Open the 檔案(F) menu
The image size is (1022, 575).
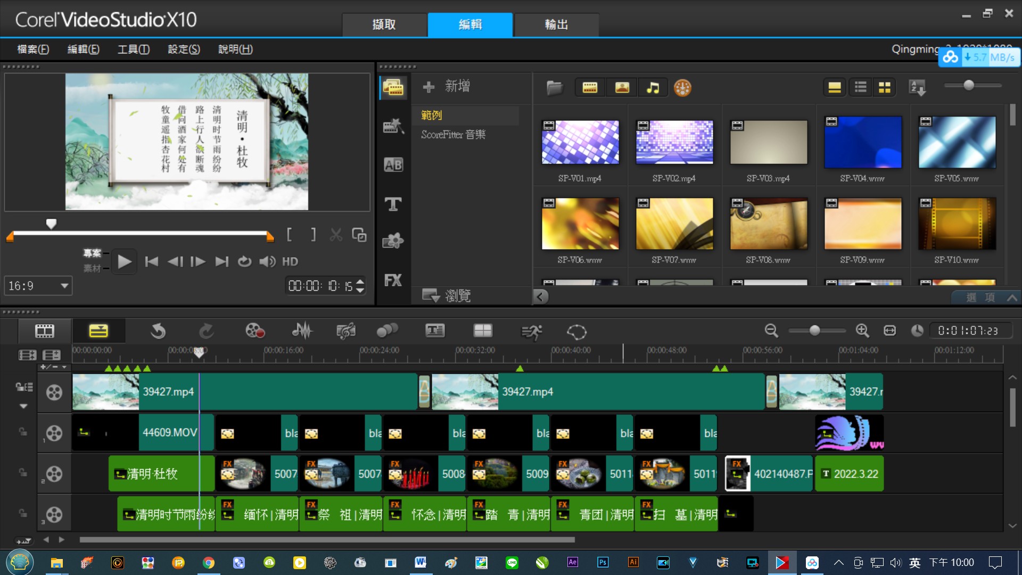pos(33,49)
